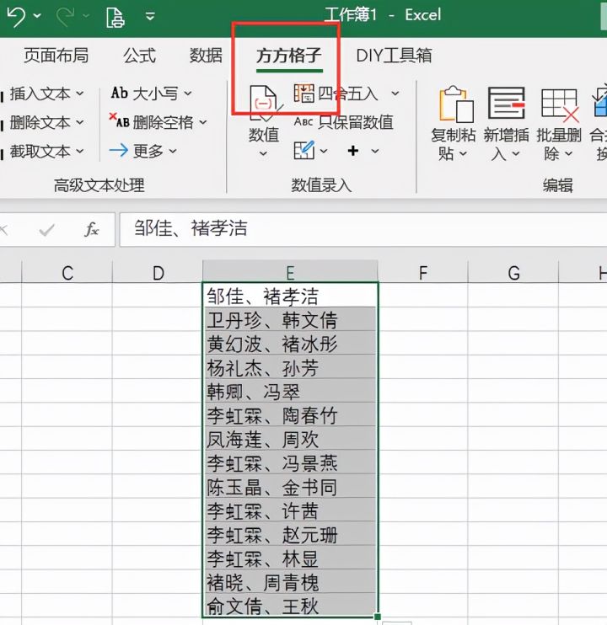Open the Undo history dropdown arrow
Image resolution: width=607 pixels, height=625 pixels.
click(x=37, y=16)
